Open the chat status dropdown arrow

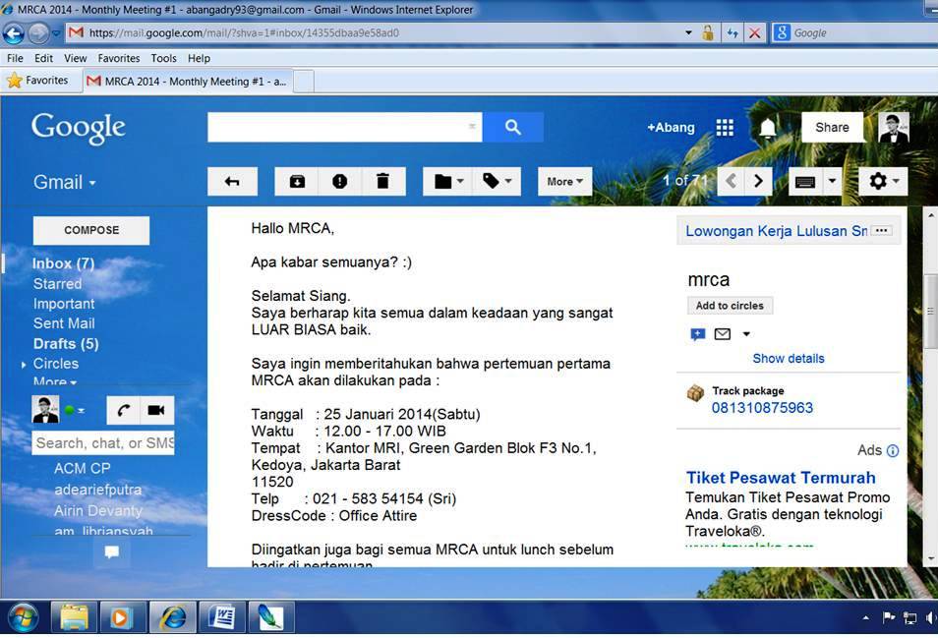81,410
